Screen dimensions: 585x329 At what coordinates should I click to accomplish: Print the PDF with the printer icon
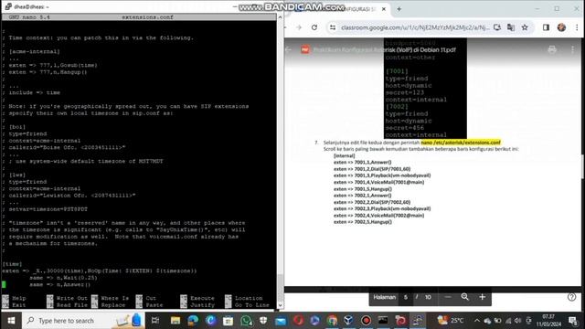pyautogui.click(x=552, y=49)
